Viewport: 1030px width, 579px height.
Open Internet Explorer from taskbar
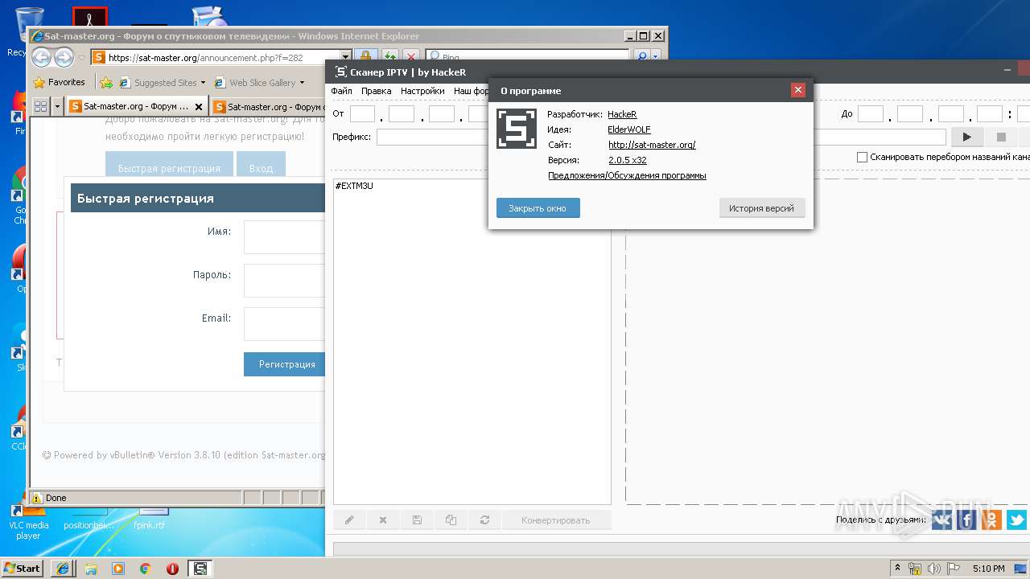pos(63,569)
